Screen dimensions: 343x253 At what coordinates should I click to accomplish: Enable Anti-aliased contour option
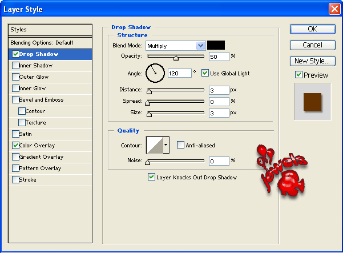tap(180, 145)
